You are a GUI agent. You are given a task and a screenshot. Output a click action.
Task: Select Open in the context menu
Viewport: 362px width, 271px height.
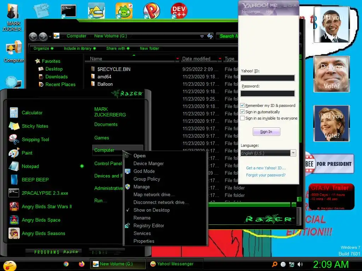pos(139,156)
